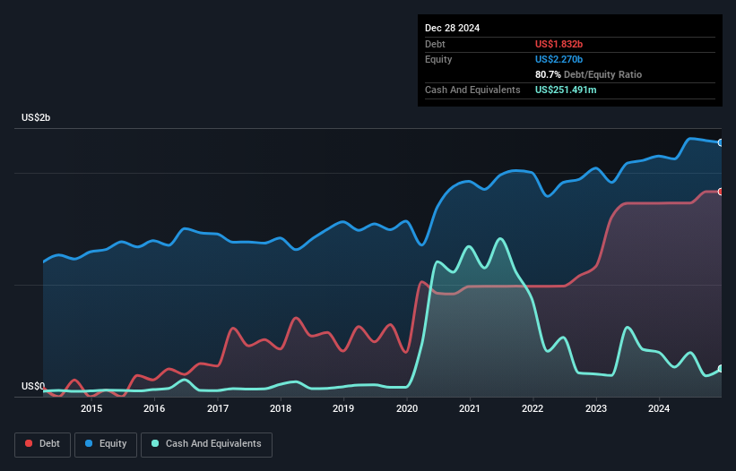This screenshot has height=471, width=736.
Task: Click the US$2b y-axis label
Action: [37, 118]
